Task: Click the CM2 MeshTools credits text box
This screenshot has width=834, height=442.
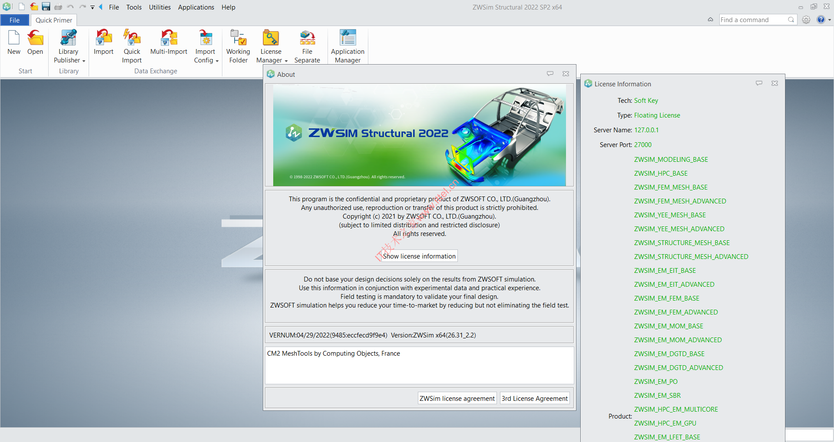Action: pyautogui.click(x=419, y=365)
